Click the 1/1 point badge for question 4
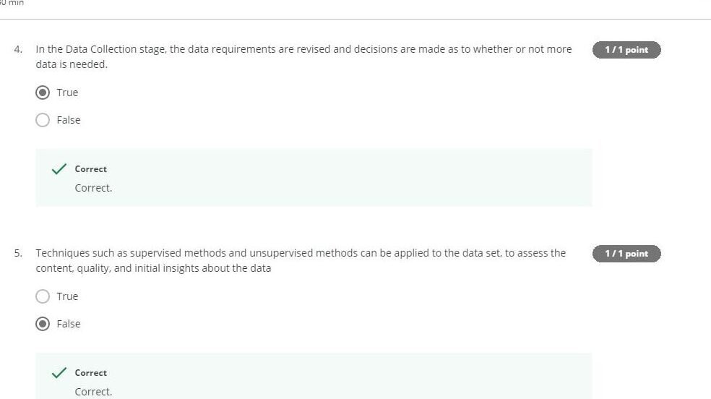 (x=626, y=50)
